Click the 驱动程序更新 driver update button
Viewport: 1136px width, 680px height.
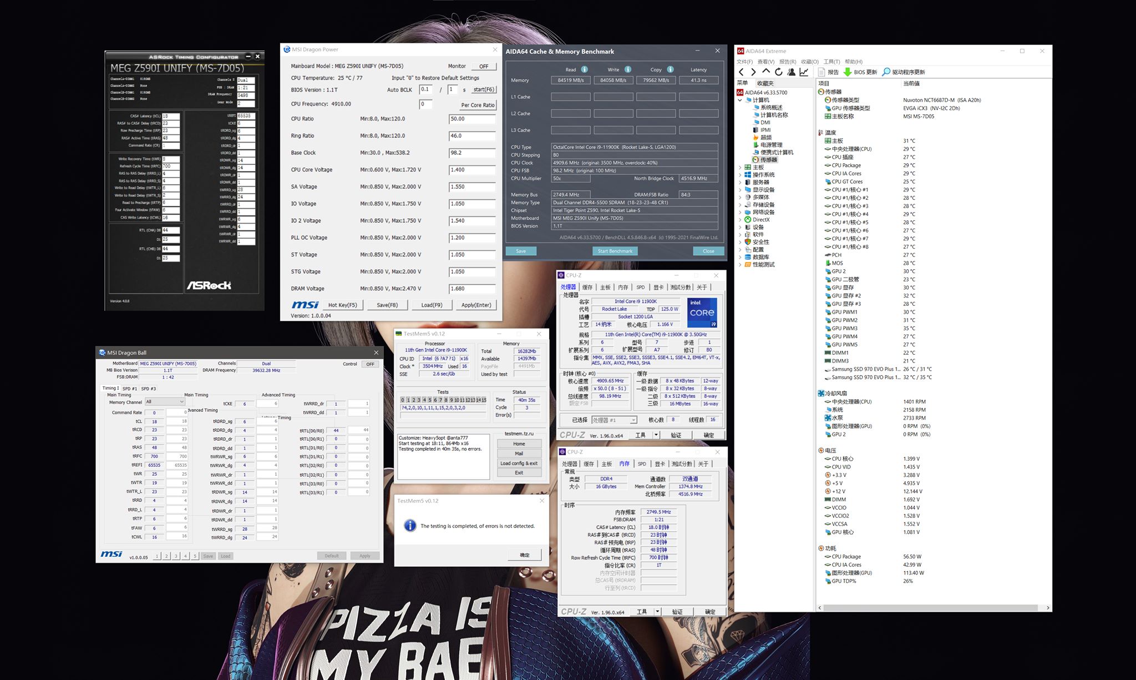[x=904, y=72]
